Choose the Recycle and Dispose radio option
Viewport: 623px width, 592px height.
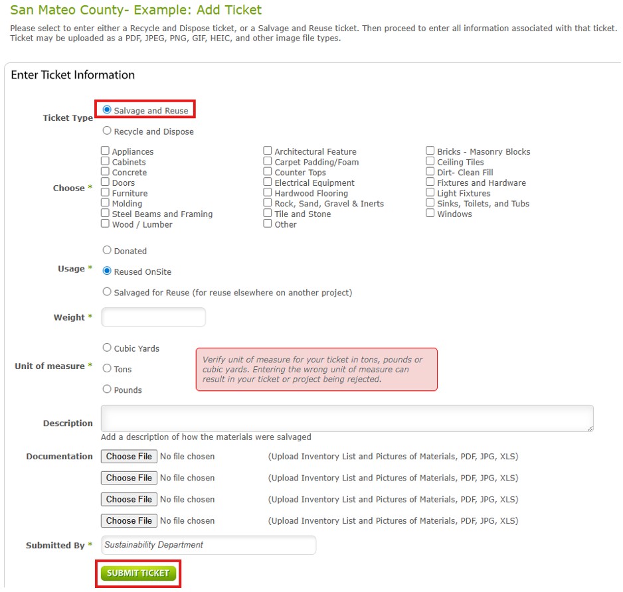(107, 131)
